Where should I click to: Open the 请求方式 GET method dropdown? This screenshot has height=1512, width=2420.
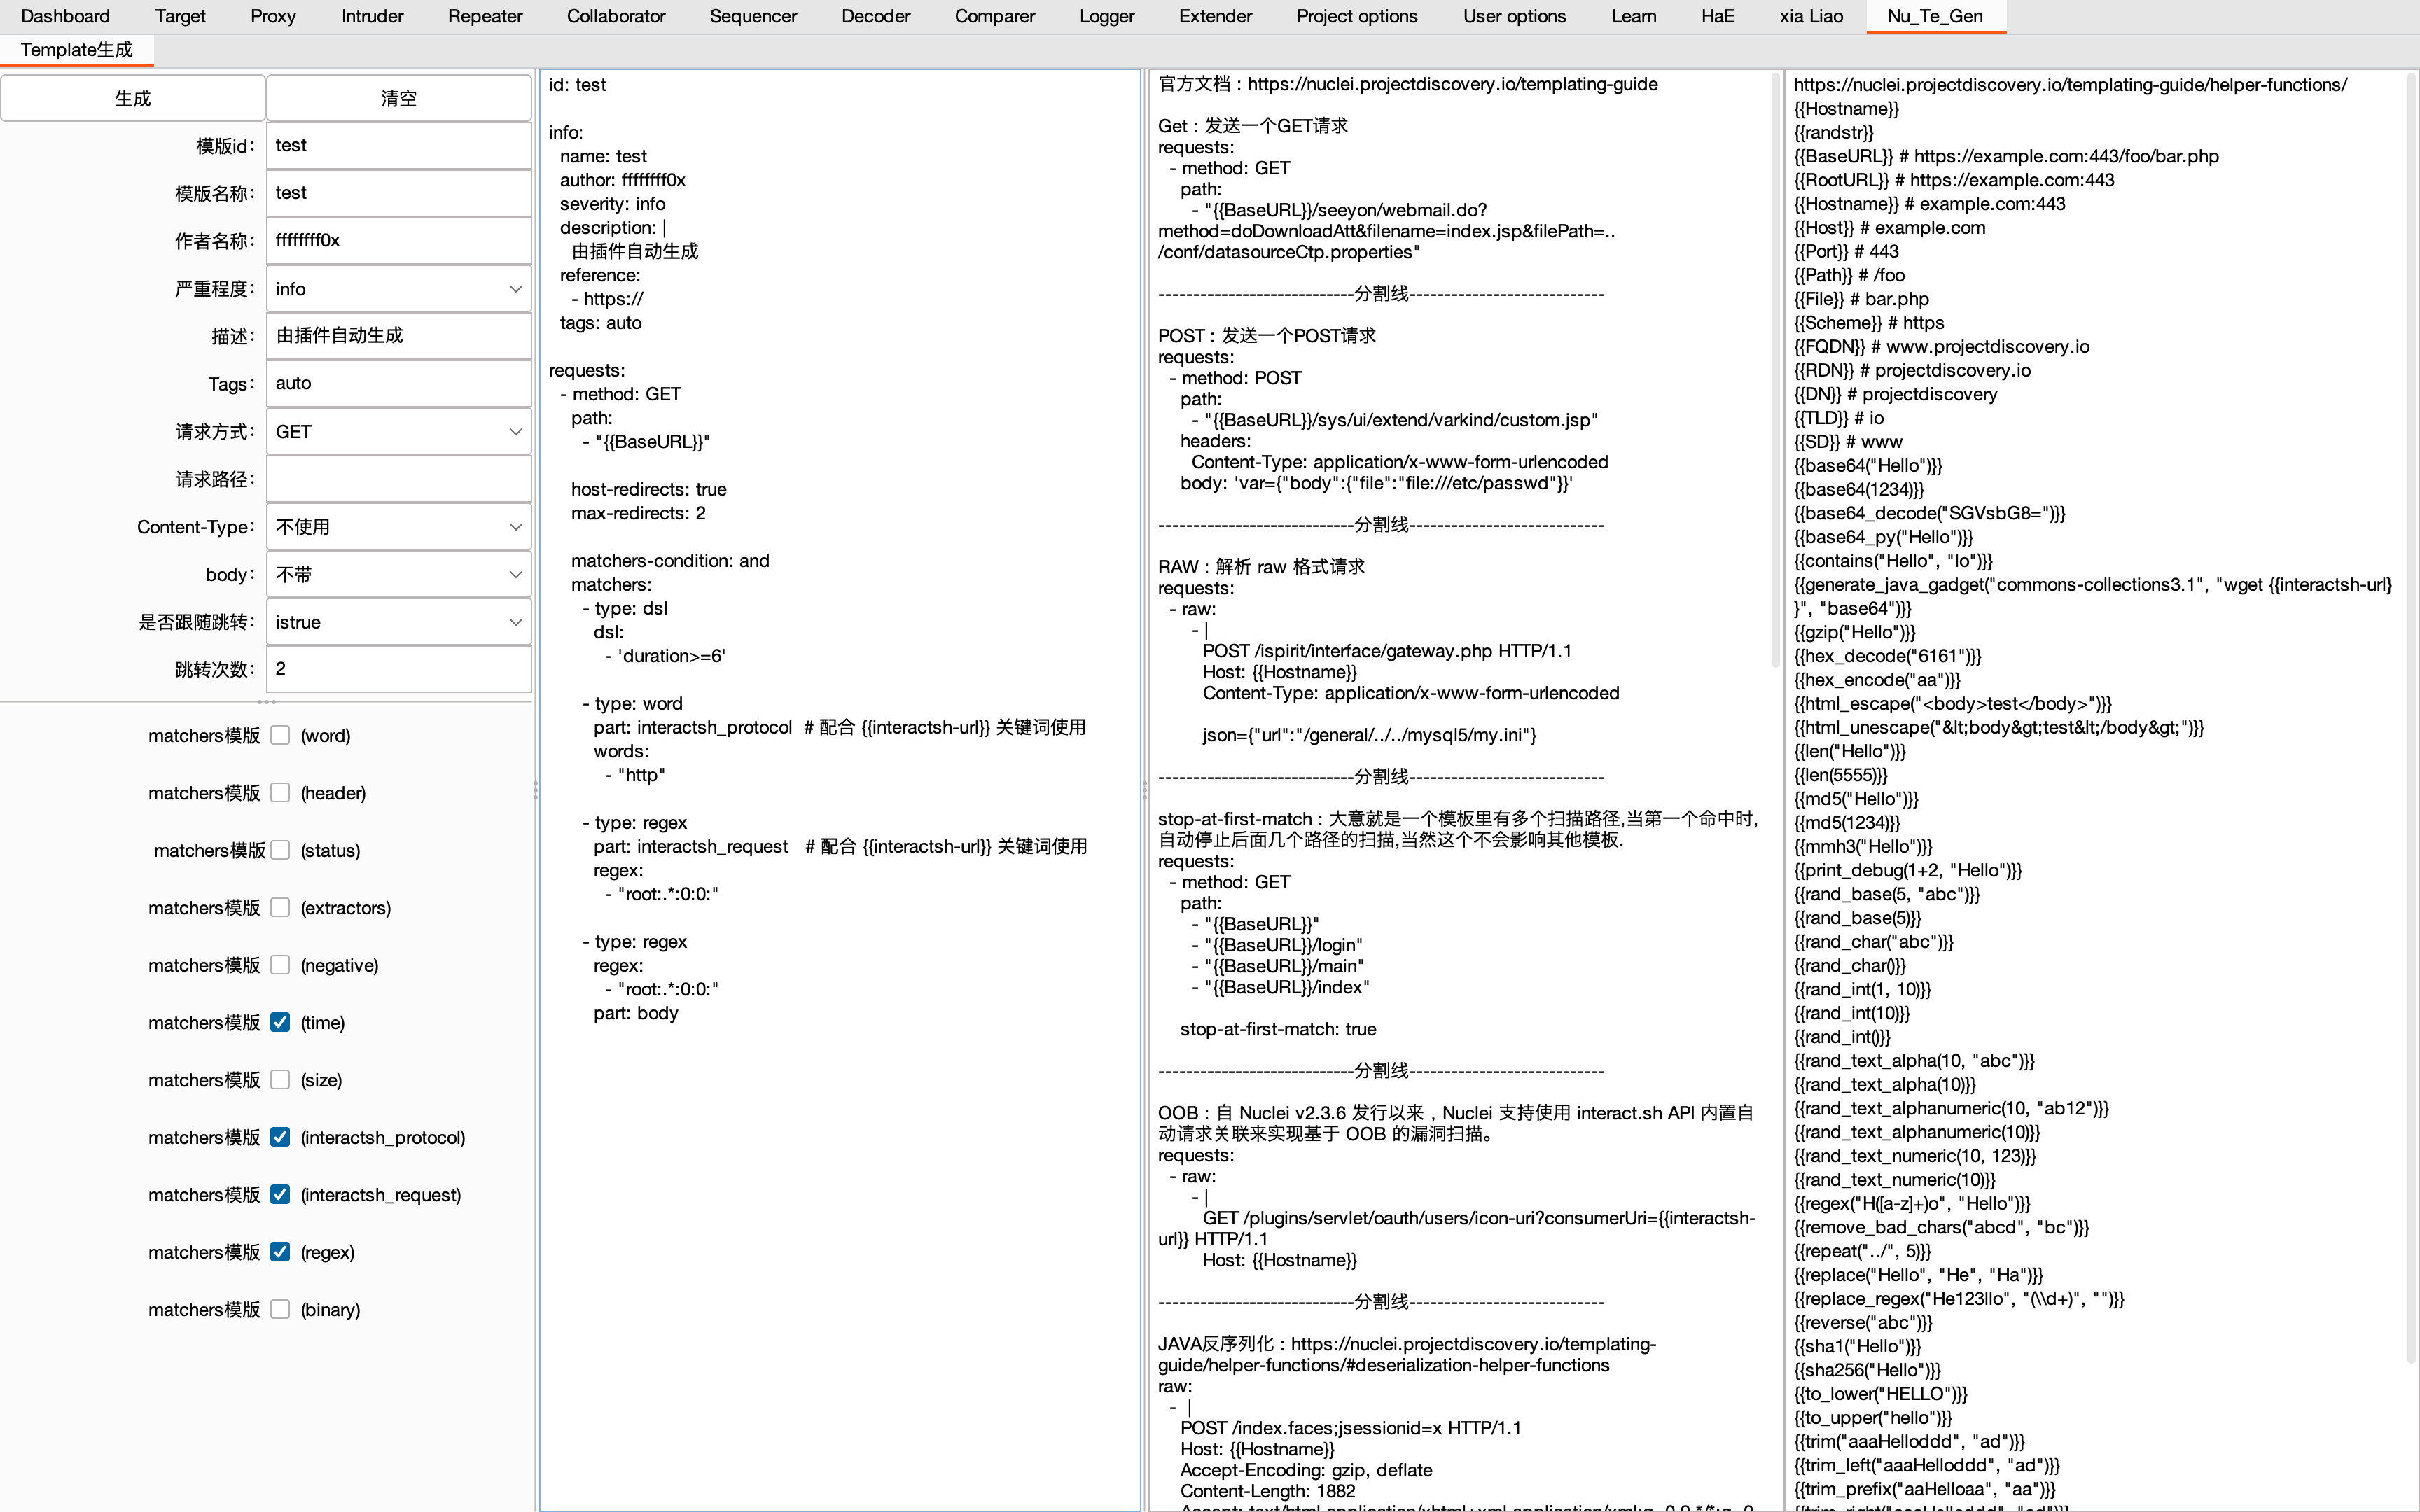pos(398,432)
